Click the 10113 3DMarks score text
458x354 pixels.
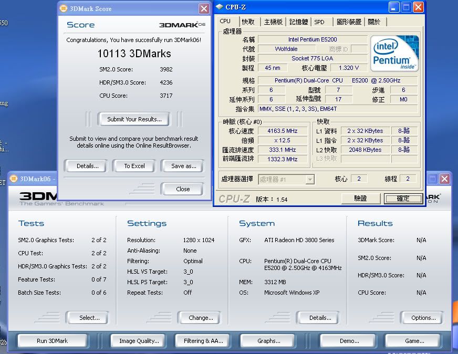click(134, 54)
